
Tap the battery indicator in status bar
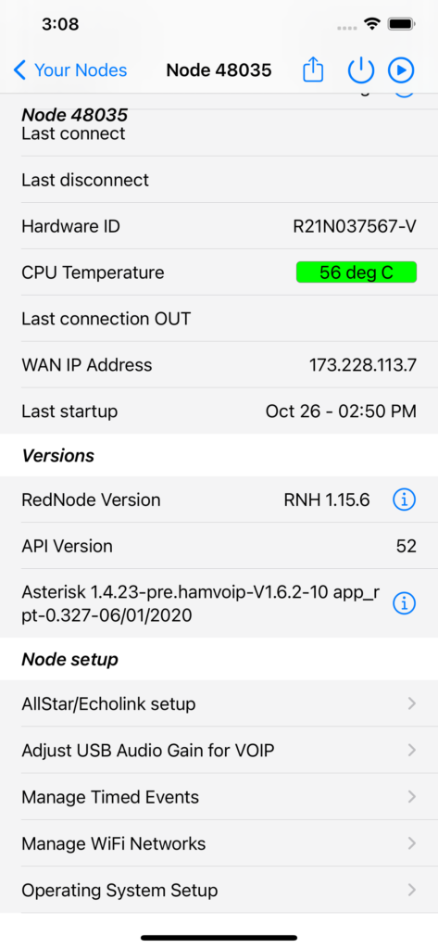401,24
